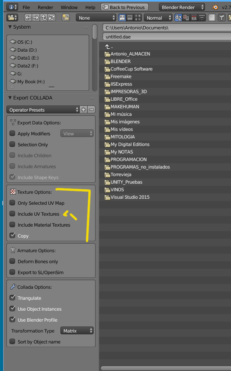Open the Normal display size dropdown
The height and width of the screenshot is (371, 231).
tap(158, 17)
